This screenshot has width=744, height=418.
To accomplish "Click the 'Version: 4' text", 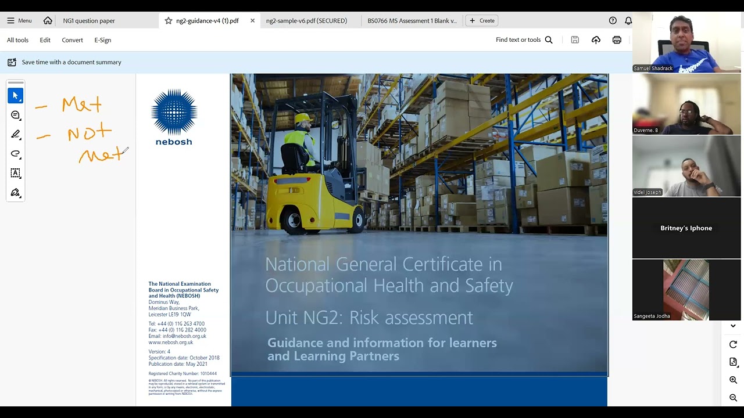I will pos(159,352).
